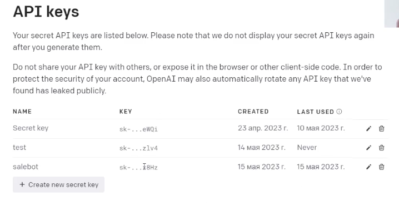Viewport: 399px width, 206px height.
Task: Click the LAST USED column header
Action: [315, 112]
